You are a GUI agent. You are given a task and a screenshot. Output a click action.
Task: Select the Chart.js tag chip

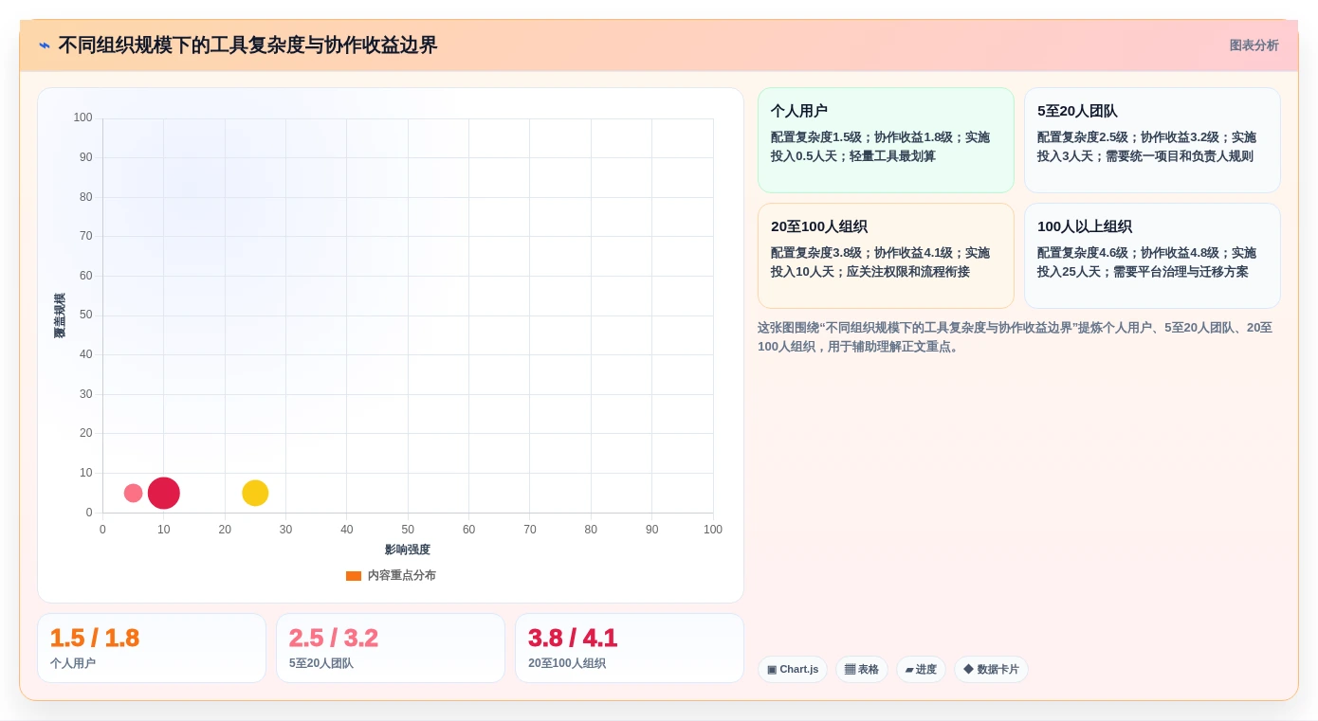[x=793, y=669]
